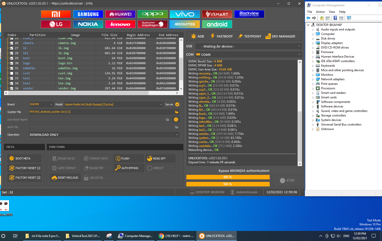The height and width of the screenshot is (241, 382).
Task: Browse for Auth File folder icon
Action: [x=177, y=127]
